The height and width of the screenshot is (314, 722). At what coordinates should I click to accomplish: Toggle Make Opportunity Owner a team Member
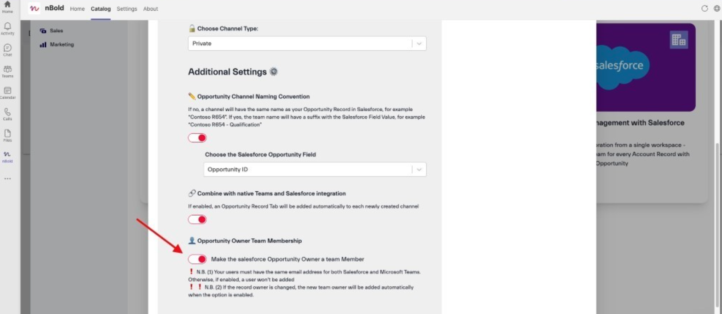coord(197,259)
